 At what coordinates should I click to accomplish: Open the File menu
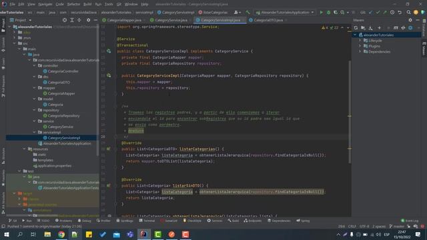(13, 4)
